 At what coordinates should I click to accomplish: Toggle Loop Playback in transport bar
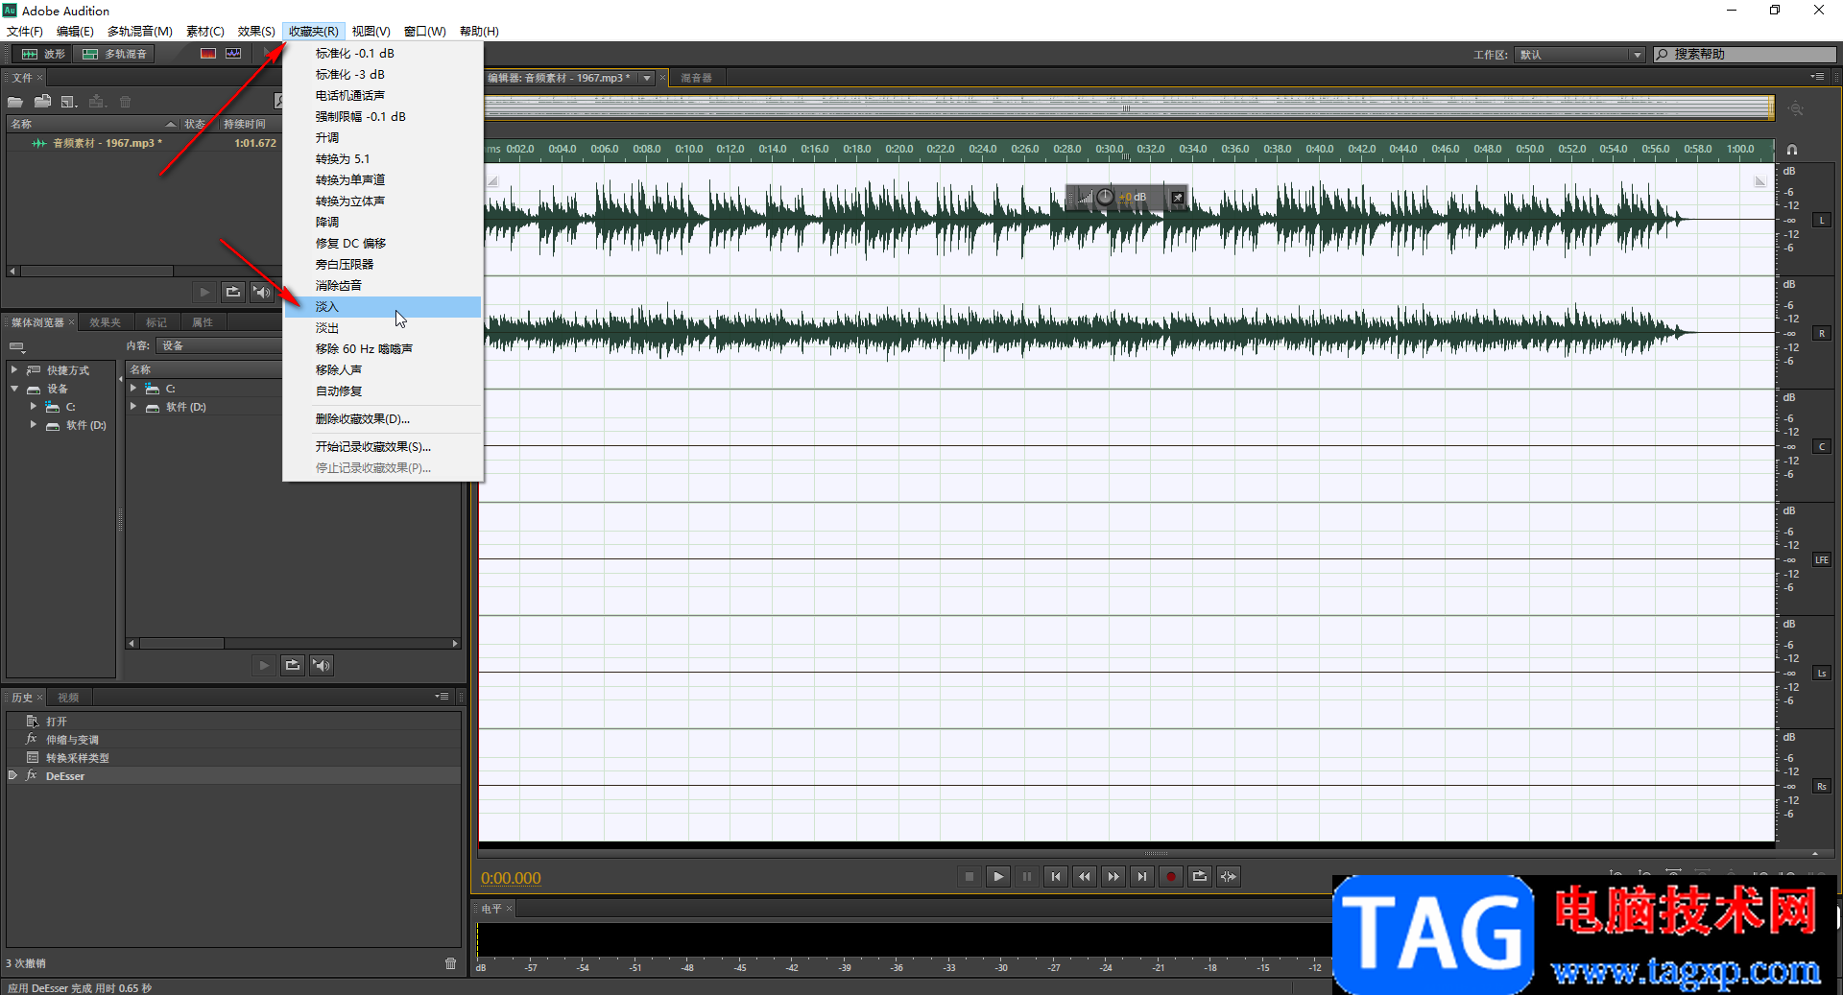1200,876
